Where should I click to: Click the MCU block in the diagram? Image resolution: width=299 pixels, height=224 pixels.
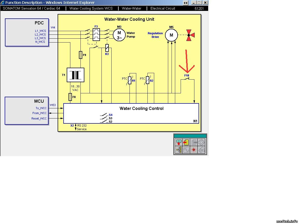[x=27, y=111]
